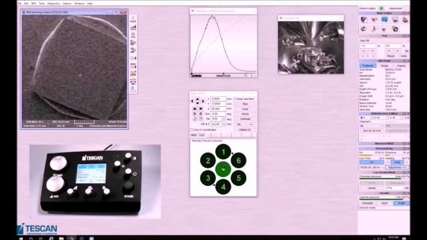Select carousel position 2
The image size is (427, 240).
[x=207, y=161]
